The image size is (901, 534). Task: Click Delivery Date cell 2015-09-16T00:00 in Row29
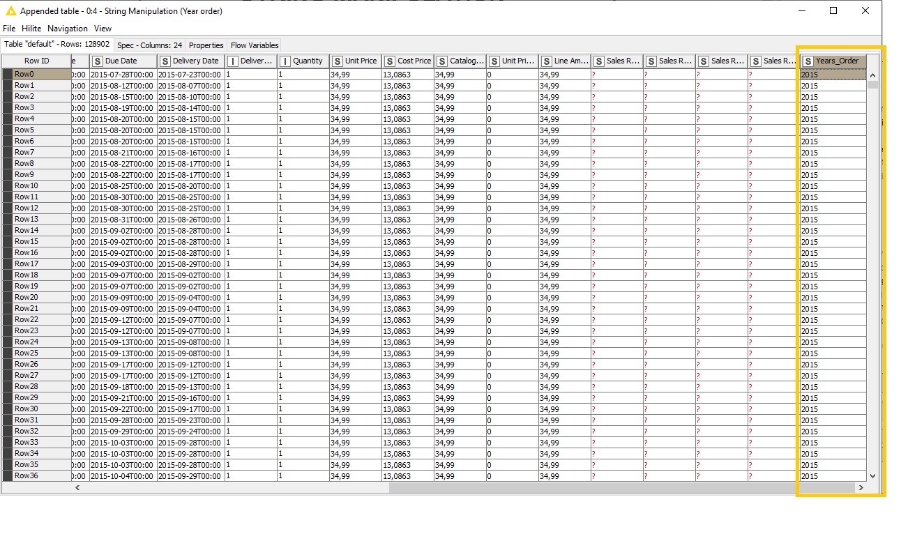[x=191, y=398]
